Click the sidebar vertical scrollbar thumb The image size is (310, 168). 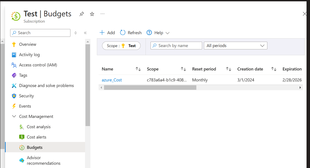point(88,85)
